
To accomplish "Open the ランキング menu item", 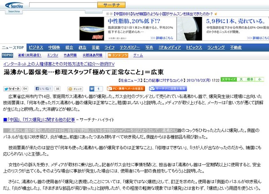I will point(216,47).
